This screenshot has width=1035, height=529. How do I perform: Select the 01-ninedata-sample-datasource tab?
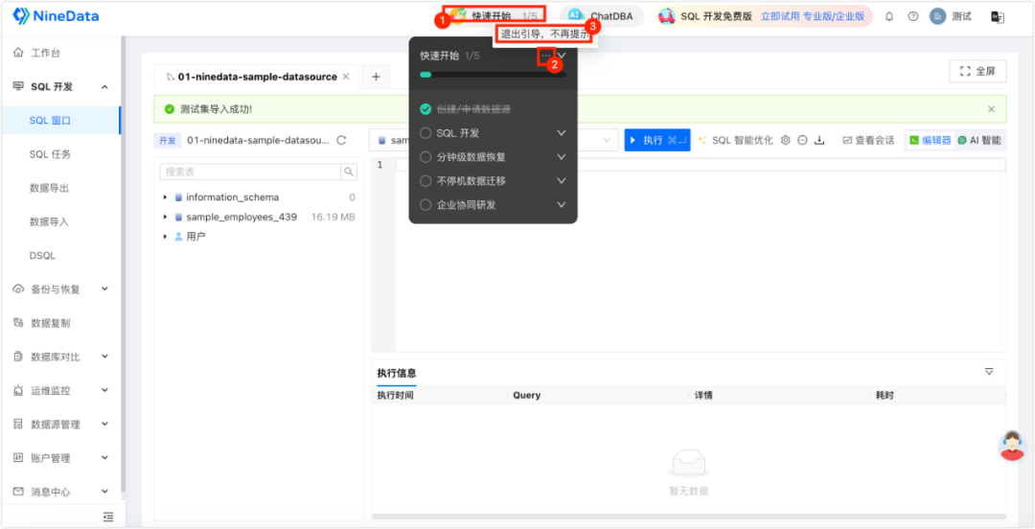(x=258, y=77)
